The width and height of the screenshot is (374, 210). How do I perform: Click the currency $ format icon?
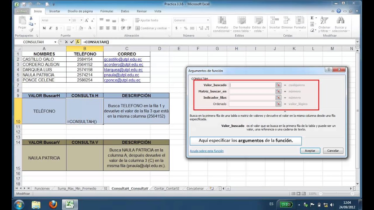(176, 28)
